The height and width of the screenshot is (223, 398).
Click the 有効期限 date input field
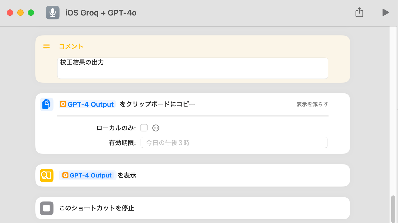click(234, 143)
